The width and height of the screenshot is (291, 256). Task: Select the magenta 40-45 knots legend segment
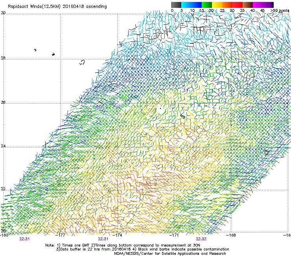(258, 5)
